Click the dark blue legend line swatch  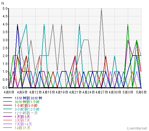point(7,98)
